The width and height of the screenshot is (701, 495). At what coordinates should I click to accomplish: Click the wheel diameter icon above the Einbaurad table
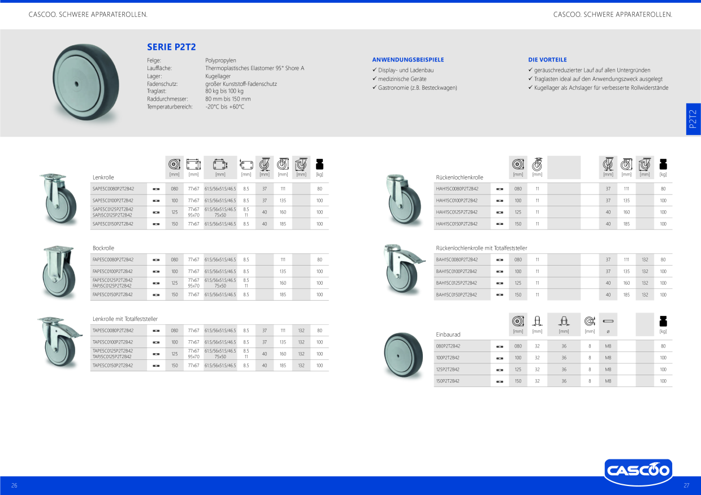tap(518, 321)
